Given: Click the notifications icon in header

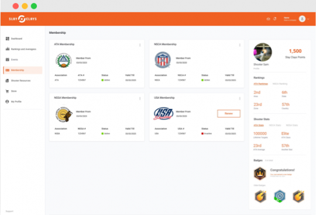Looking at the screenshot, I should [274, 19].
